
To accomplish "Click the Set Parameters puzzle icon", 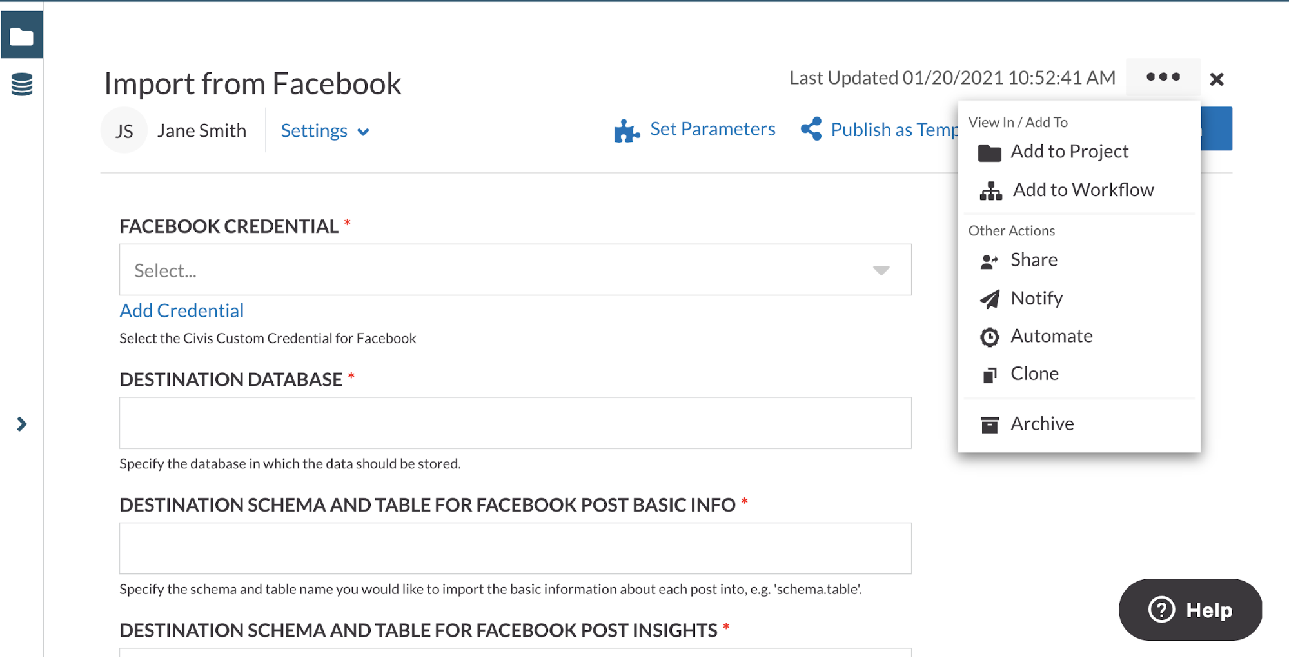I will point(626,130).
